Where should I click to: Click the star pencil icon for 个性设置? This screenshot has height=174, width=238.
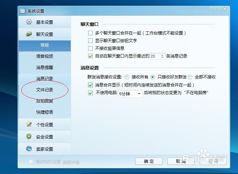click(29, 124)
